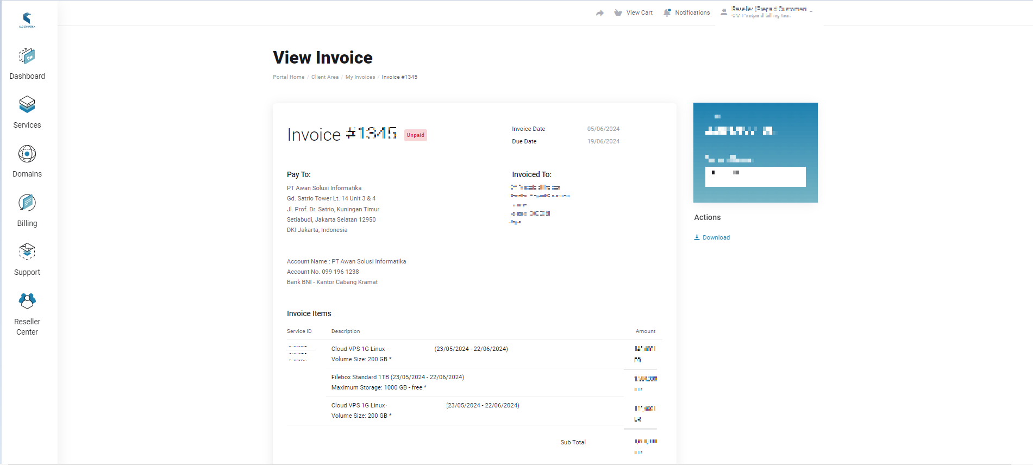Click the Invoice #1345 breadcrumb
The width and height of the screenshot is (1033, 465).
pyautogui.click(x=399, y=77)
